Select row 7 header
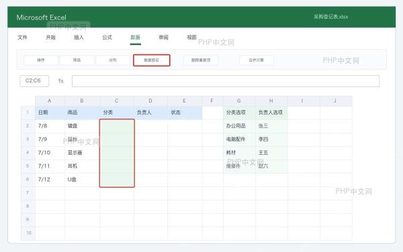Image resolution: width=403 pixels, height=252 pixels. click(28, 193)
